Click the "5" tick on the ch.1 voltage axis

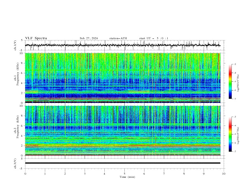22,40
